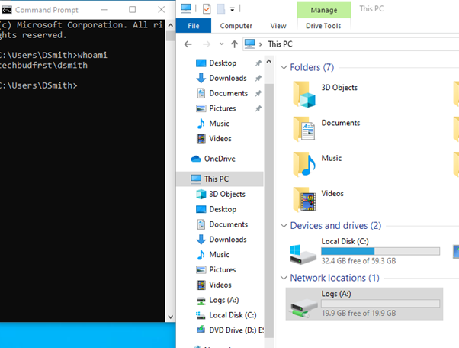Image resolution: width=459 pixels, height=348 pixels.
Task: Select the Logs (A:) network drive tile
Action: click(364, 303)
